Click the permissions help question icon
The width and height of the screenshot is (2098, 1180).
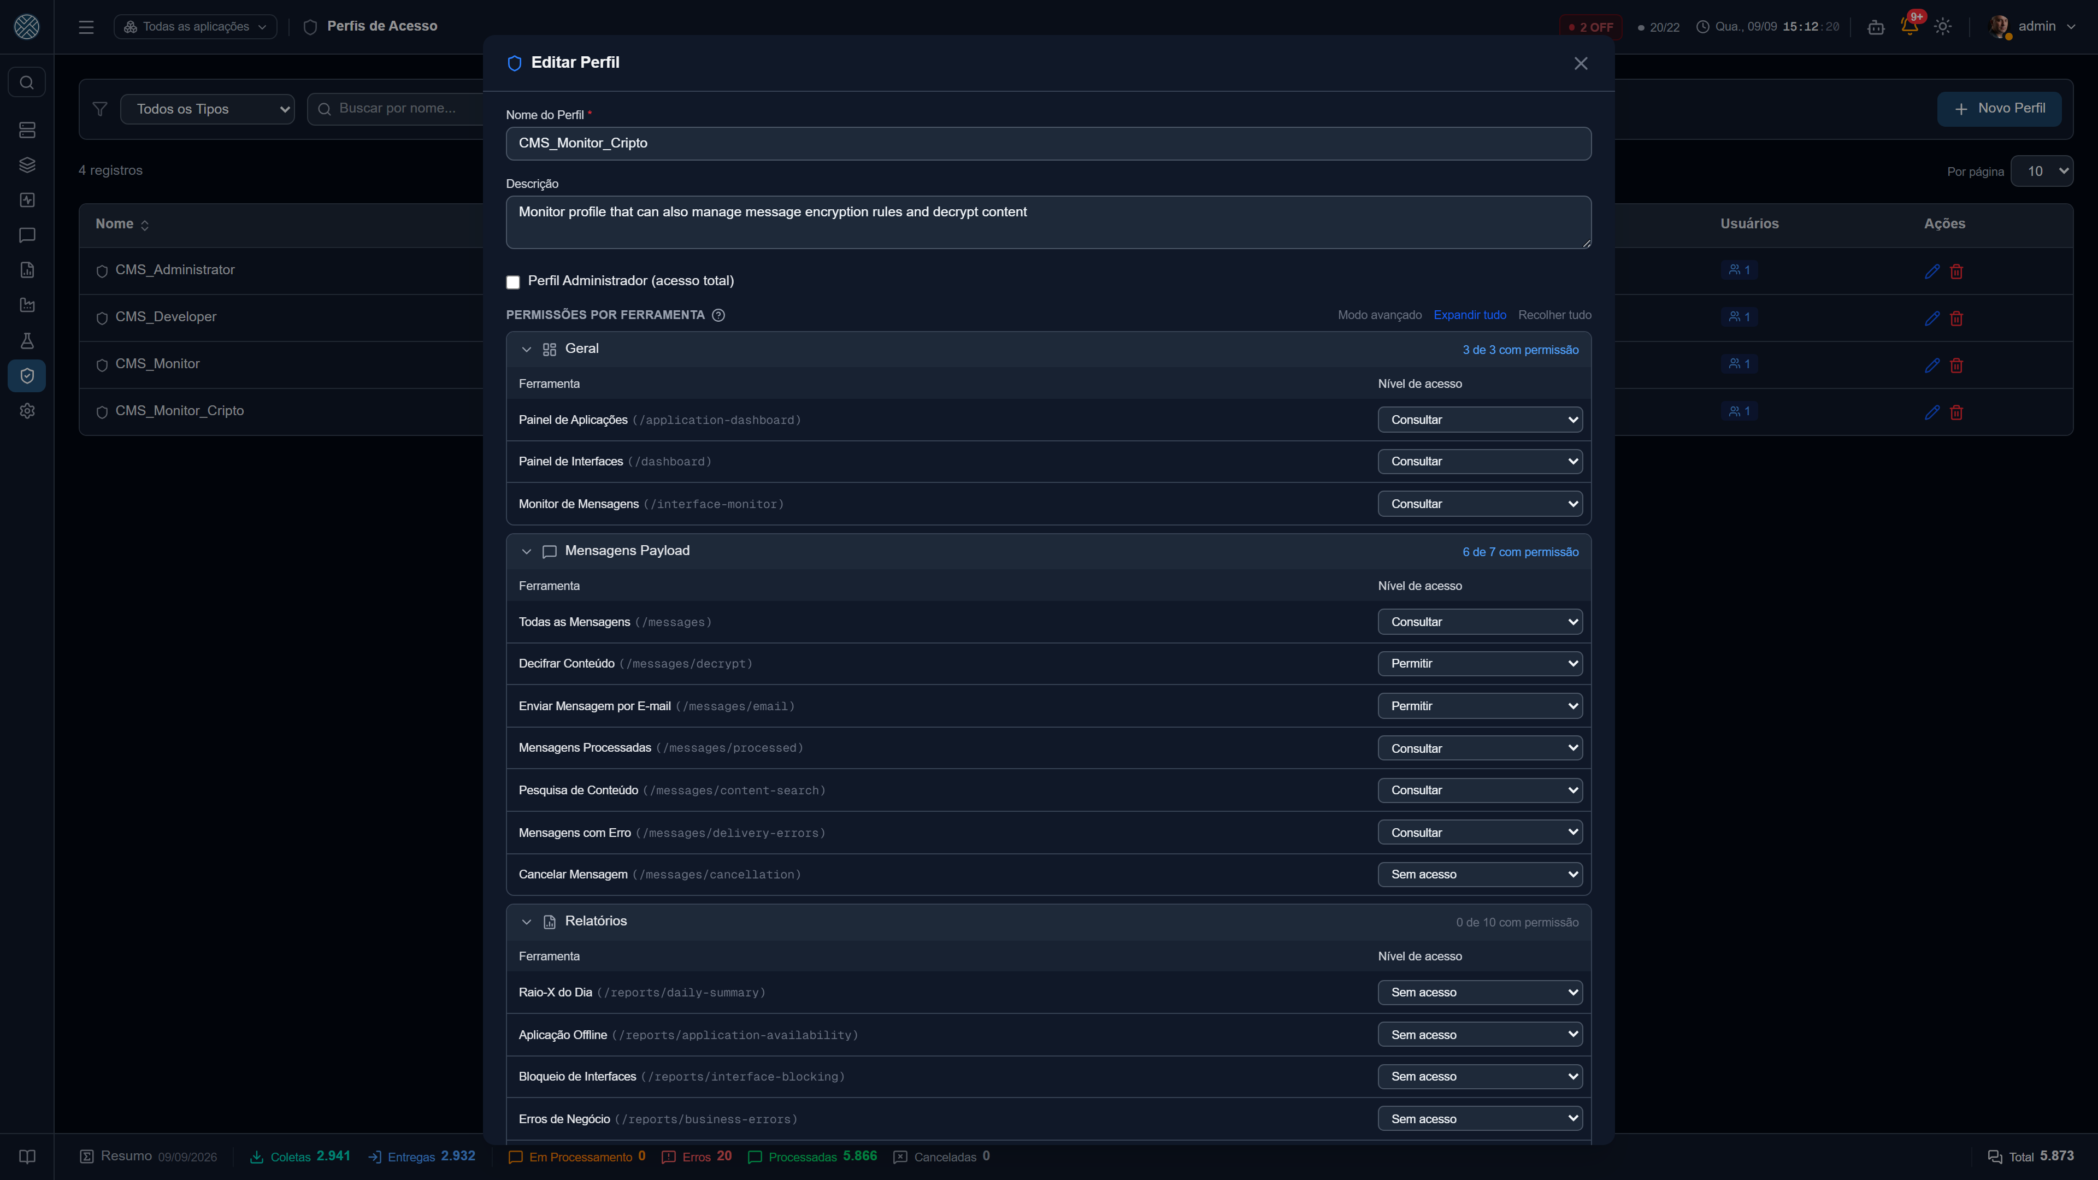pyautogui.click(x=718, y=315)
